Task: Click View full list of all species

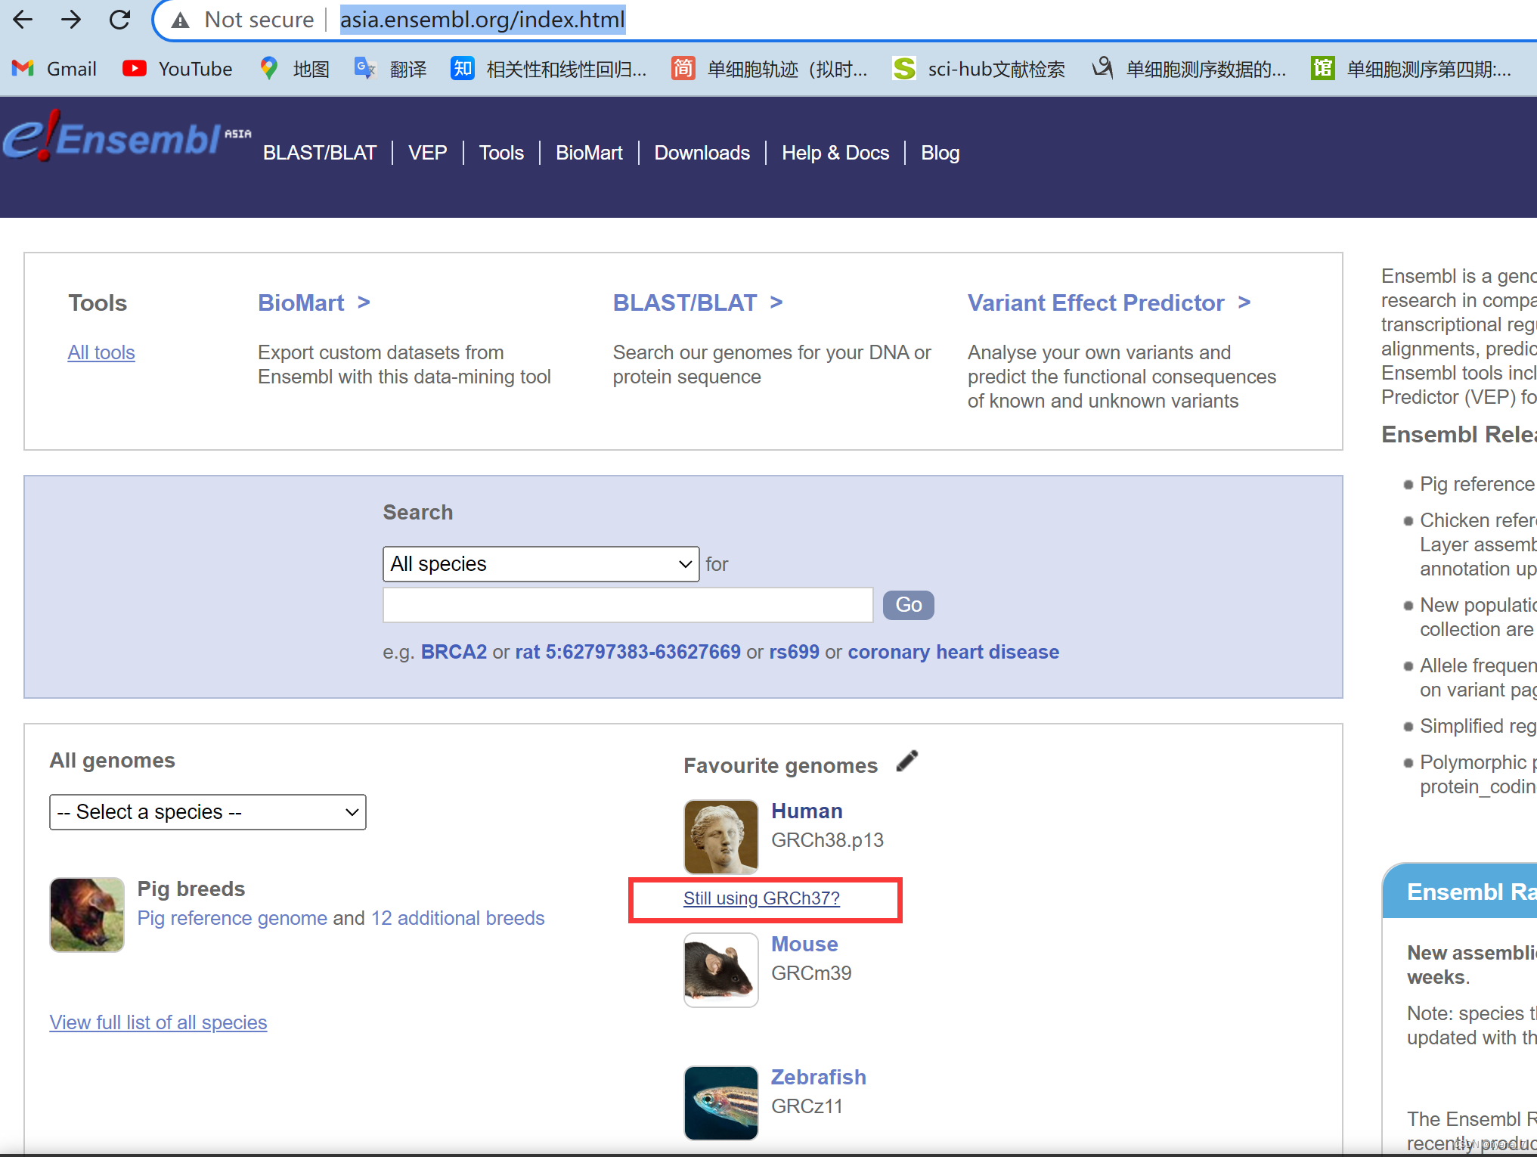Action: pos(158,1022)
